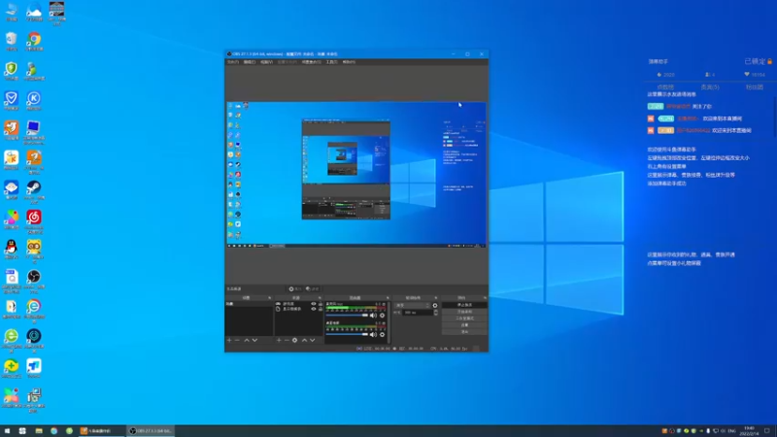Select the scene entry in the Scenes list
The image size is (777, 437).
249,304
